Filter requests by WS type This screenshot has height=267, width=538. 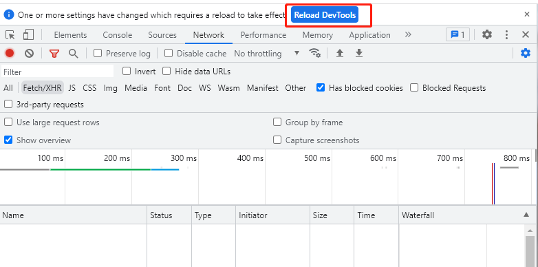(205, 88)
